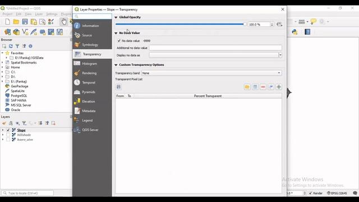The image size is (359, 202).
Task: Click the New Project icon in QGIS toolbar
Action: pyautogui.click(x=7, y=22)
